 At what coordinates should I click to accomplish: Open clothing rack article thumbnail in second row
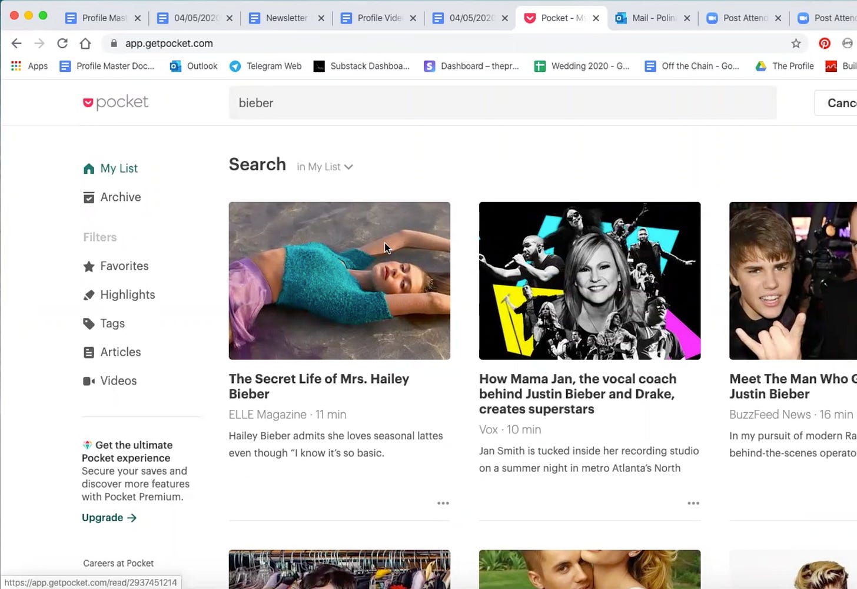point(340,570)
